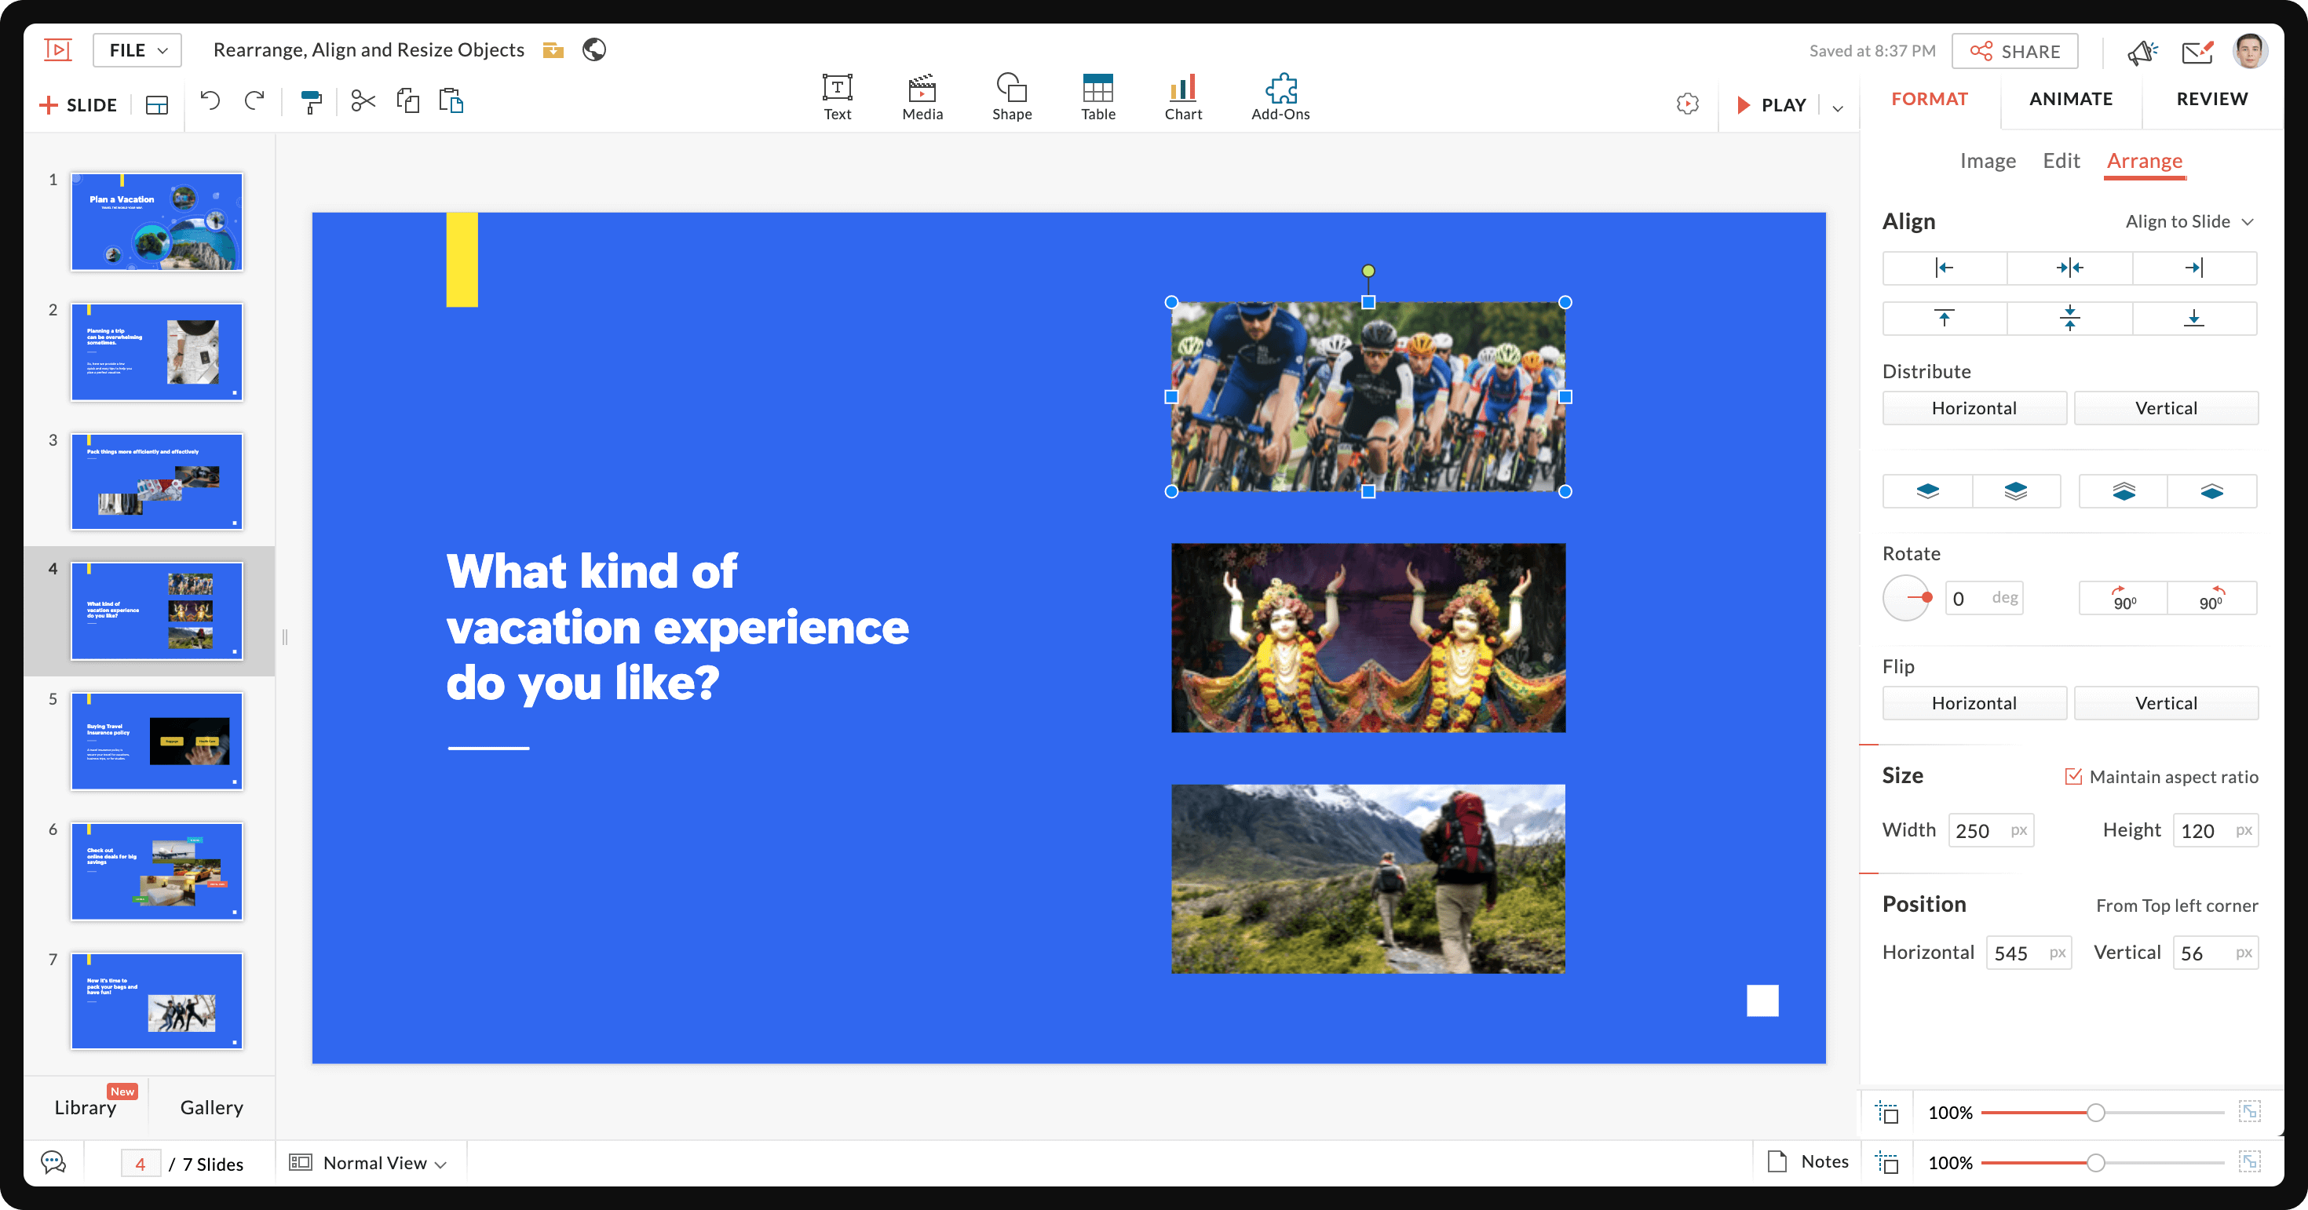The image size is (2308, 1210).
Task: Cut selection with scissors icon
Action: point(363,100)
